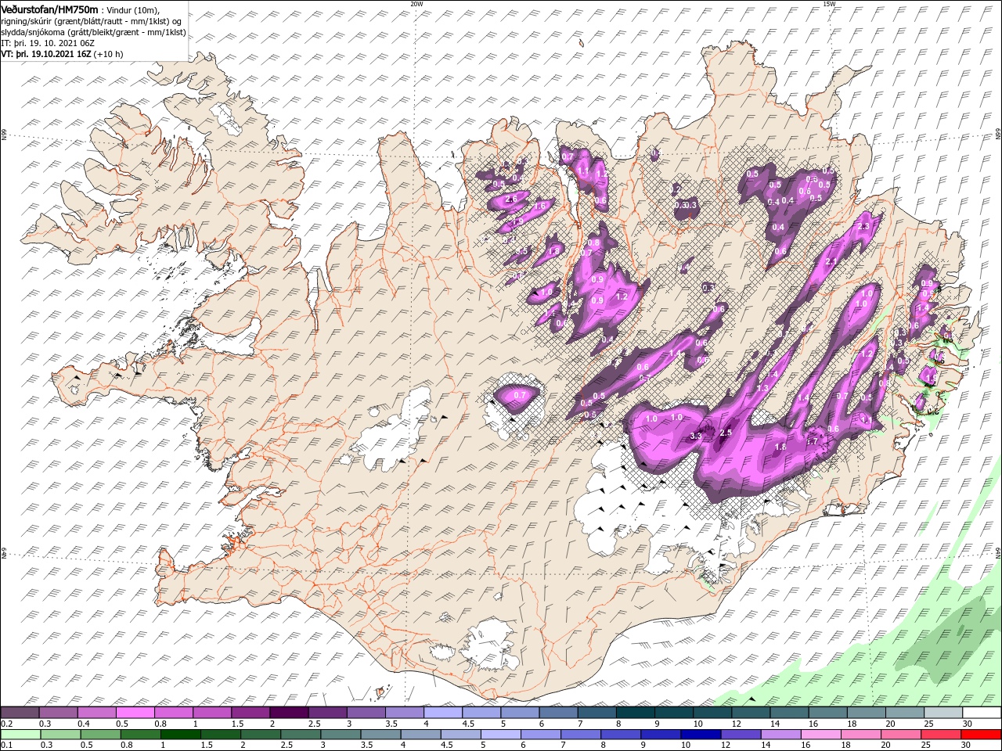The image size is (1002, 751).
Task: Click the 0.2 label in the upper legend row
Action: (6, 723)
